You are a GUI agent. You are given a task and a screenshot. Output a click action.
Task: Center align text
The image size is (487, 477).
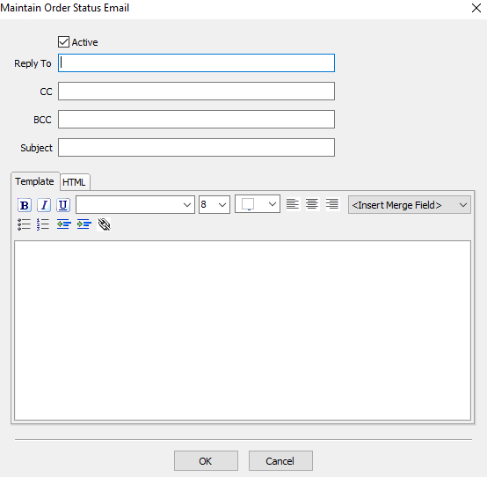312,204
